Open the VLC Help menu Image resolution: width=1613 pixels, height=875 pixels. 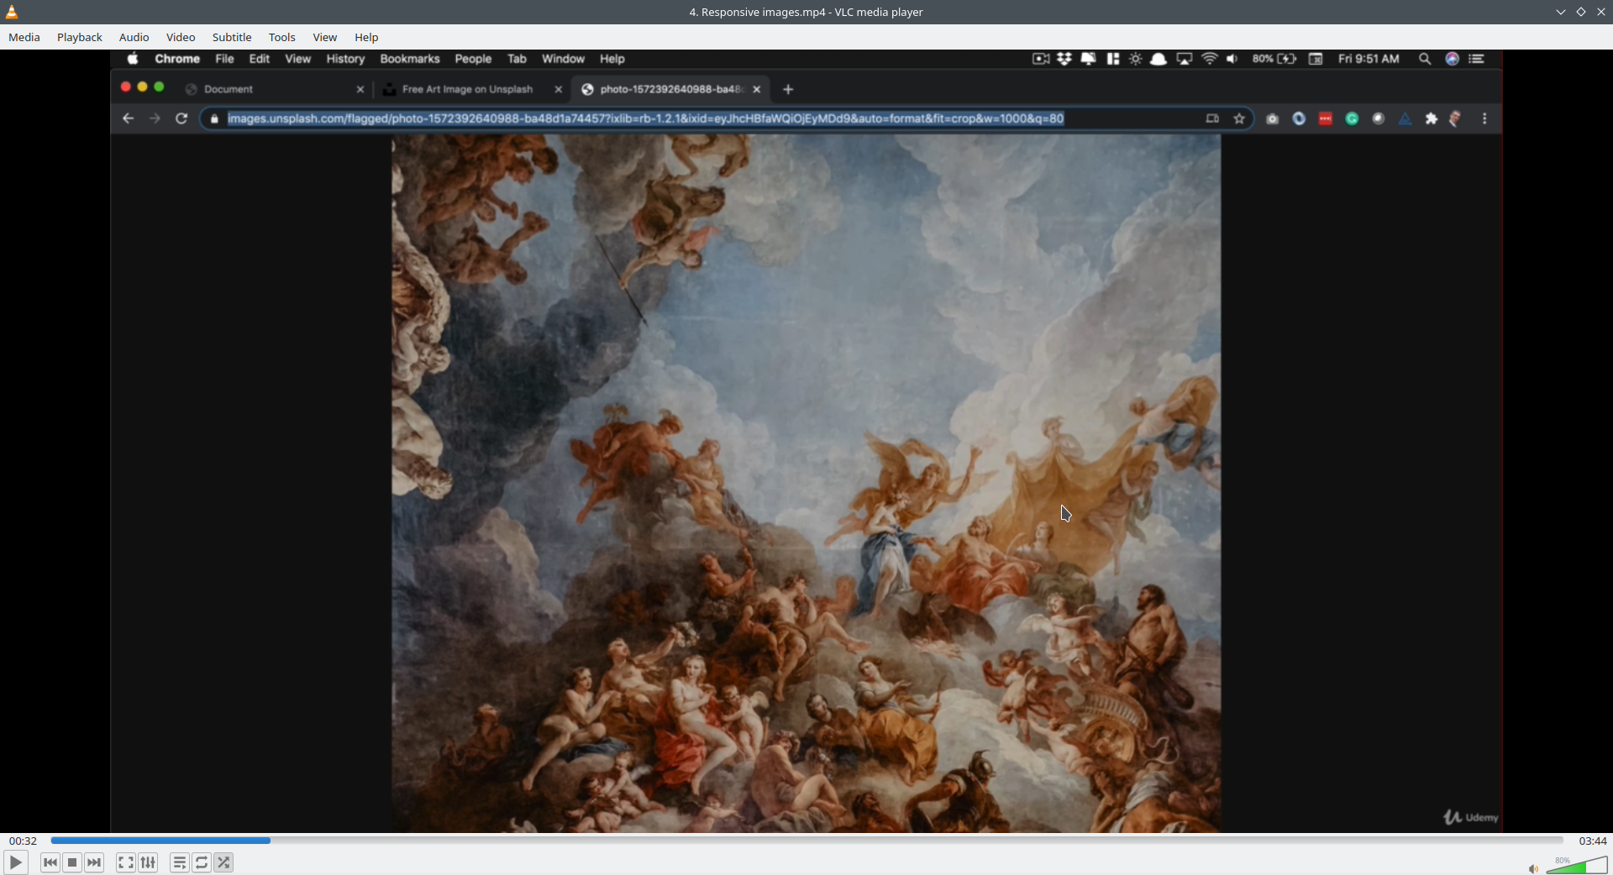(366, 37)
